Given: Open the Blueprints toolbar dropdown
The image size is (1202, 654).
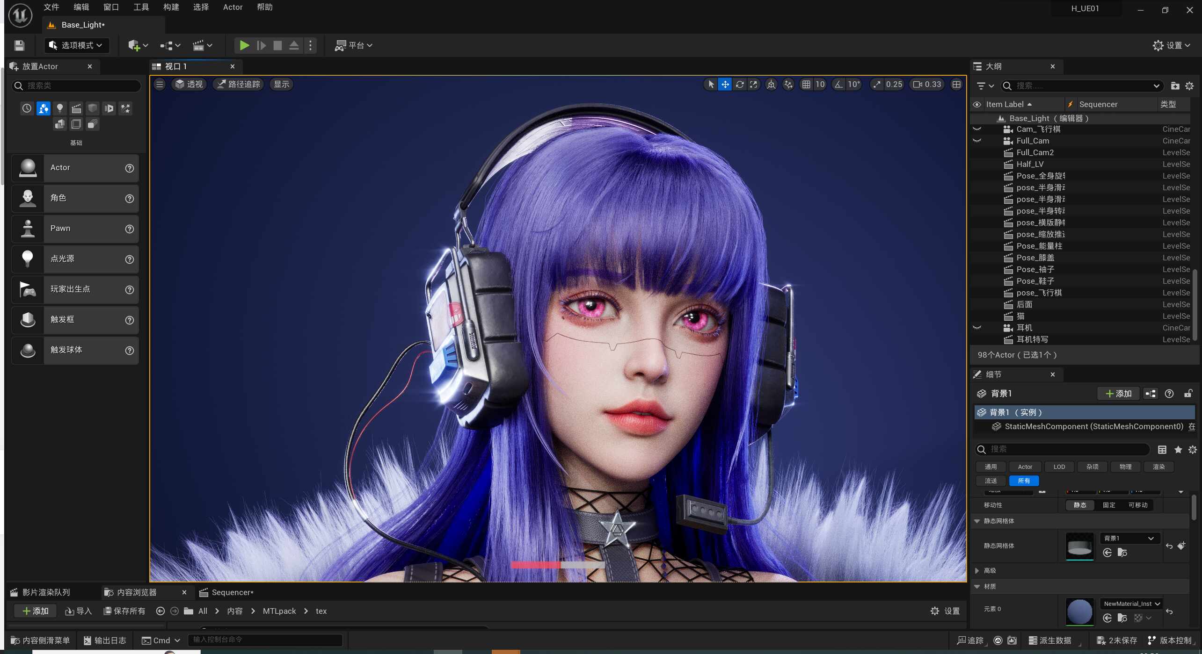Looking at the screenshot, I should 170,45.
